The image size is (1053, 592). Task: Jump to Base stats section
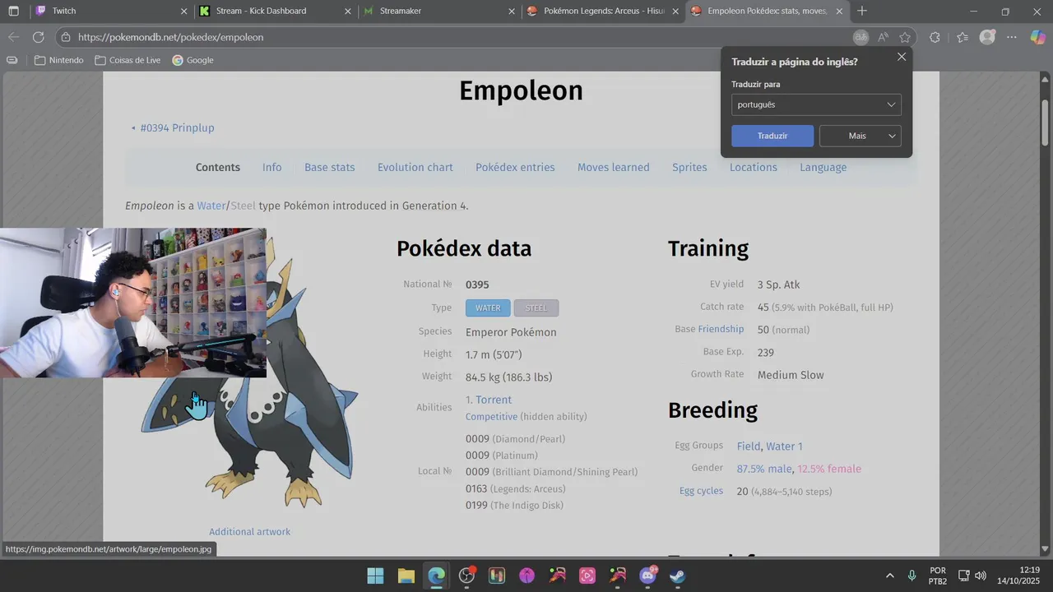(x=330, y=167)
